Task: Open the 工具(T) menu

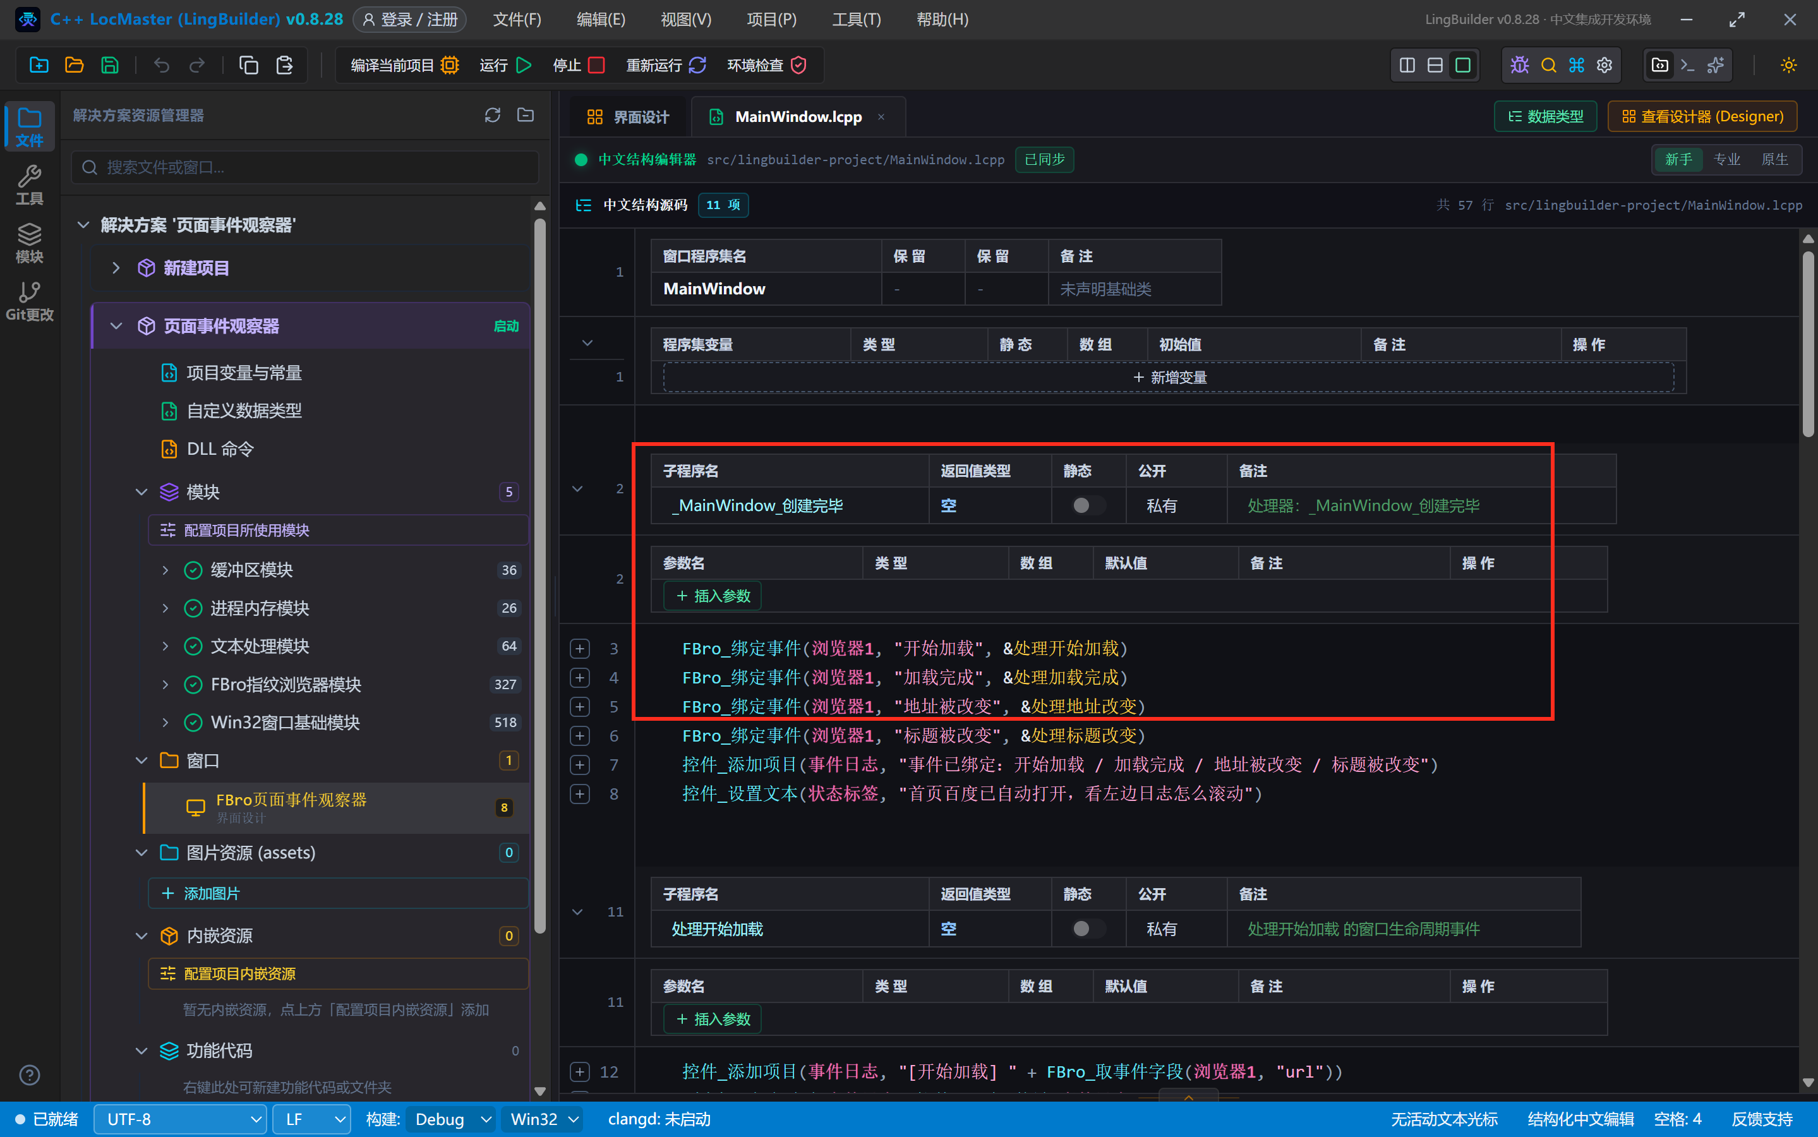Action: [857, 20]
